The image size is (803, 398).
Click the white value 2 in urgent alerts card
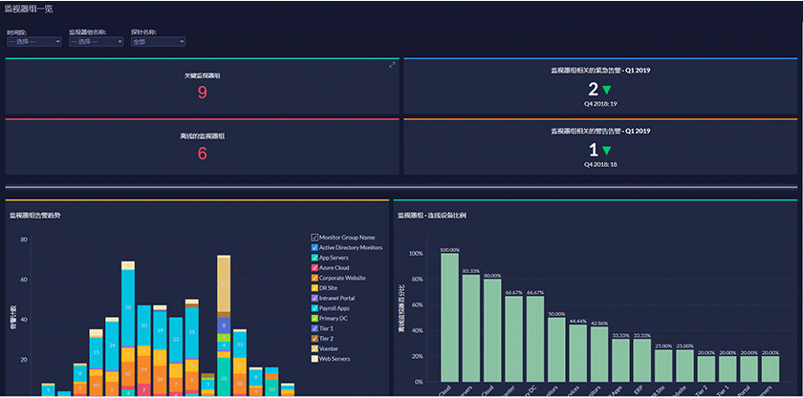coord(593,90)
